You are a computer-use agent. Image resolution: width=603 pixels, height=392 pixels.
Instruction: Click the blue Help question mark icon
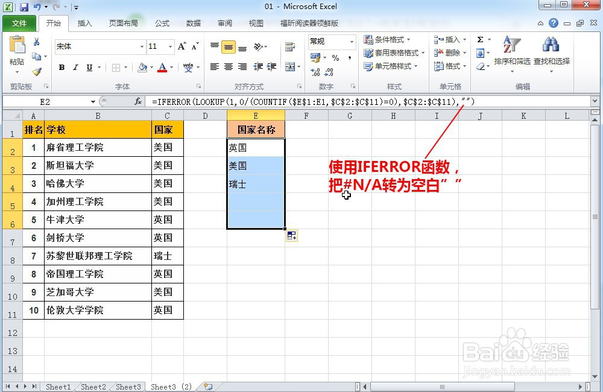(x=554, y=23)
